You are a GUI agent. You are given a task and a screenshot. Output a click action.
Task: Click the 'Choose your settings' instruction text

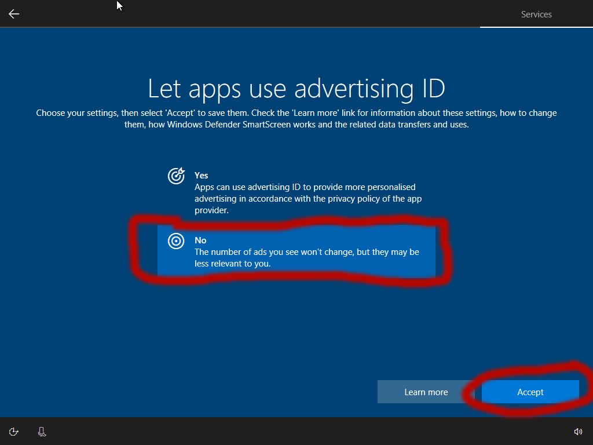click(296, 118)
